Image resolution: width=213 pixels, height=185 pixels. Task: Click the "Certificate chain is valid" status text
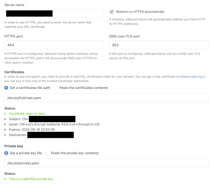27,114
